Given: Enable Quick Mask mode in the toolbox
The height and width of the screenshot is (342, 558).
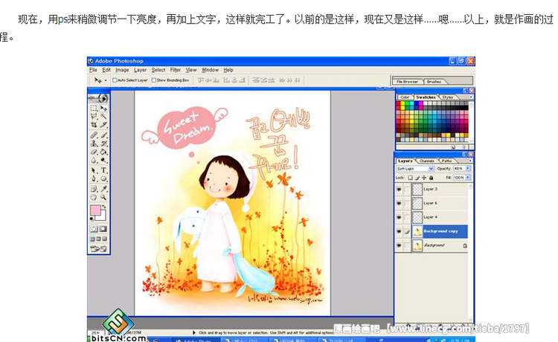Looking at the screenshot, I should [103, 229].
